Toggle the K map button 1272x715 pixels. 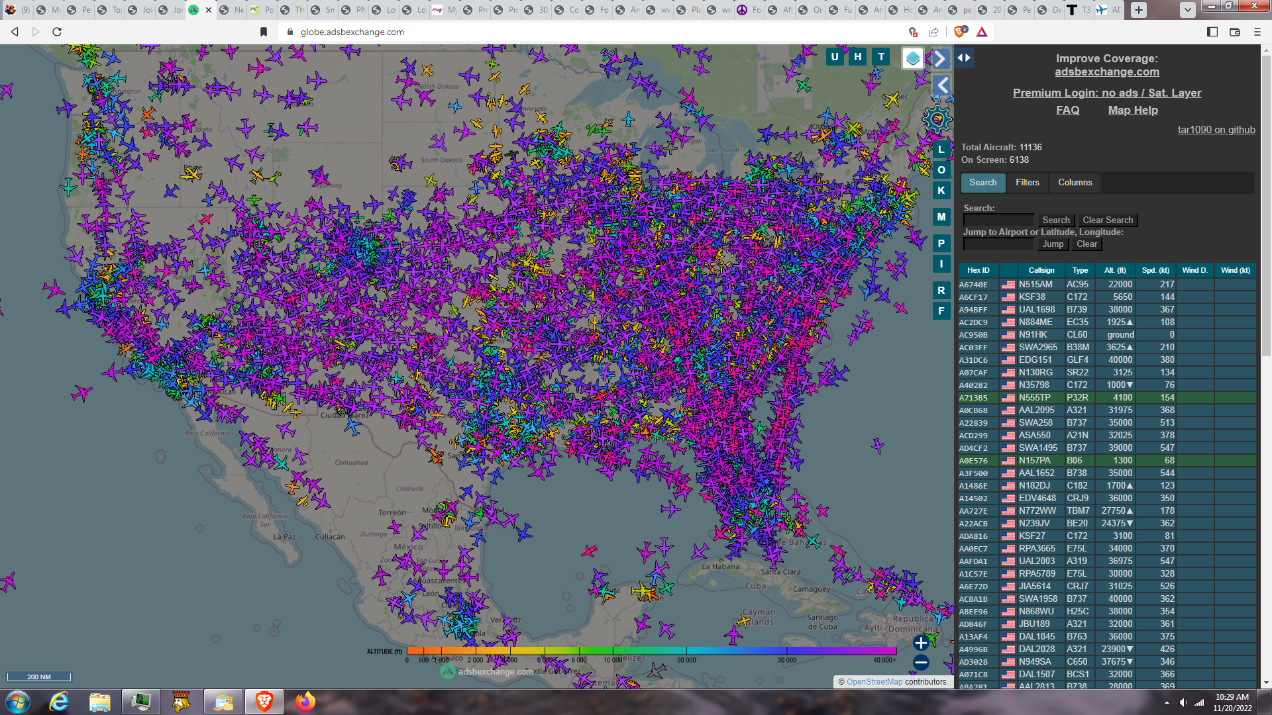(x=941, y=191)
